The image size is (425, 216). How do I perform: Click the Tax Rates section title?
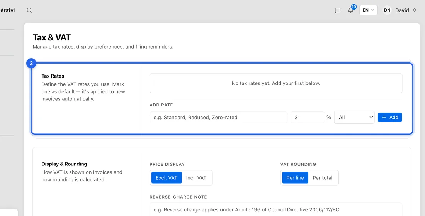[x=53, y=76]
